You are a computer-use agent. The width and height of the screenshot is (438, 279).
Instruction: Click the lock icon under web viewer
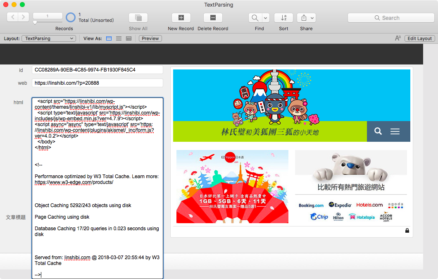[407, 230]
